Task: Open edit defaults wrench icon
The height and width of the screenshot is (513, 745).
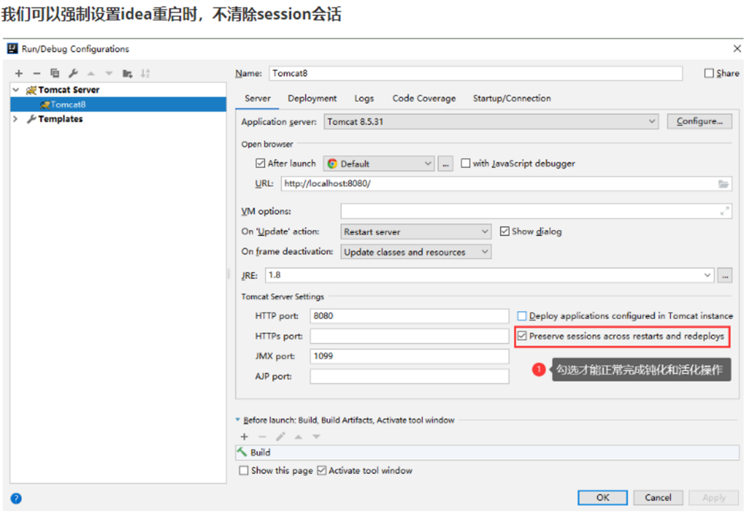Action: point(73,73)
